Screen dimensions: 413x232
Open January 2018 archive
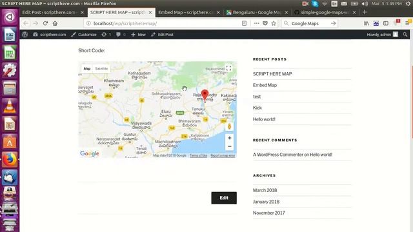pos(266,202)
